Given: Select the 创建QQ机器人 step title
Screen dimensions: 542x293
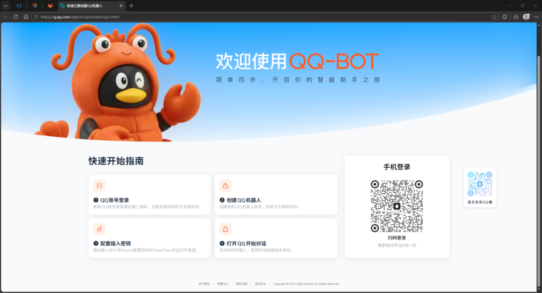Looking at the screenshot, I should [244, 200].
